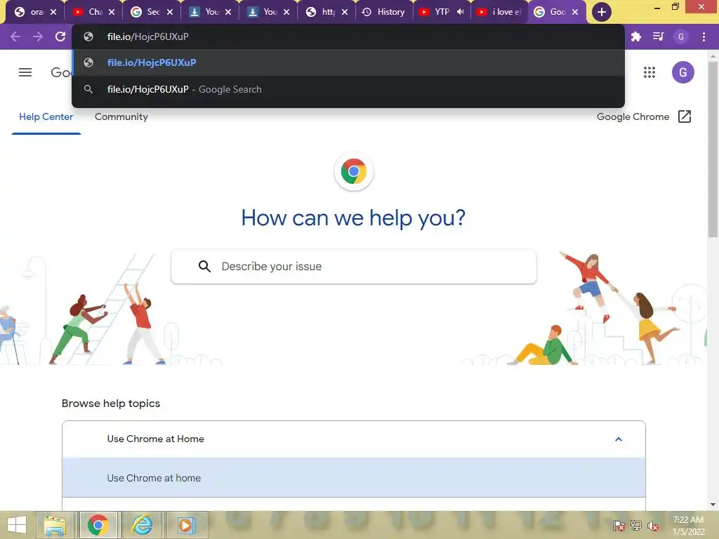The width and height of the screenshot is (719, 539).
Task: Click the 'Describe your issue' search field
Action: click(x=354, y=266)
